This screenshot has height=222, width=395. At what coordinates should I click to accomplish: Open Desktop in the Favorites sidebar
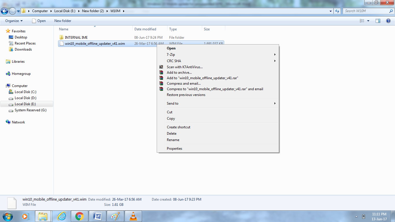click(21, 37)
